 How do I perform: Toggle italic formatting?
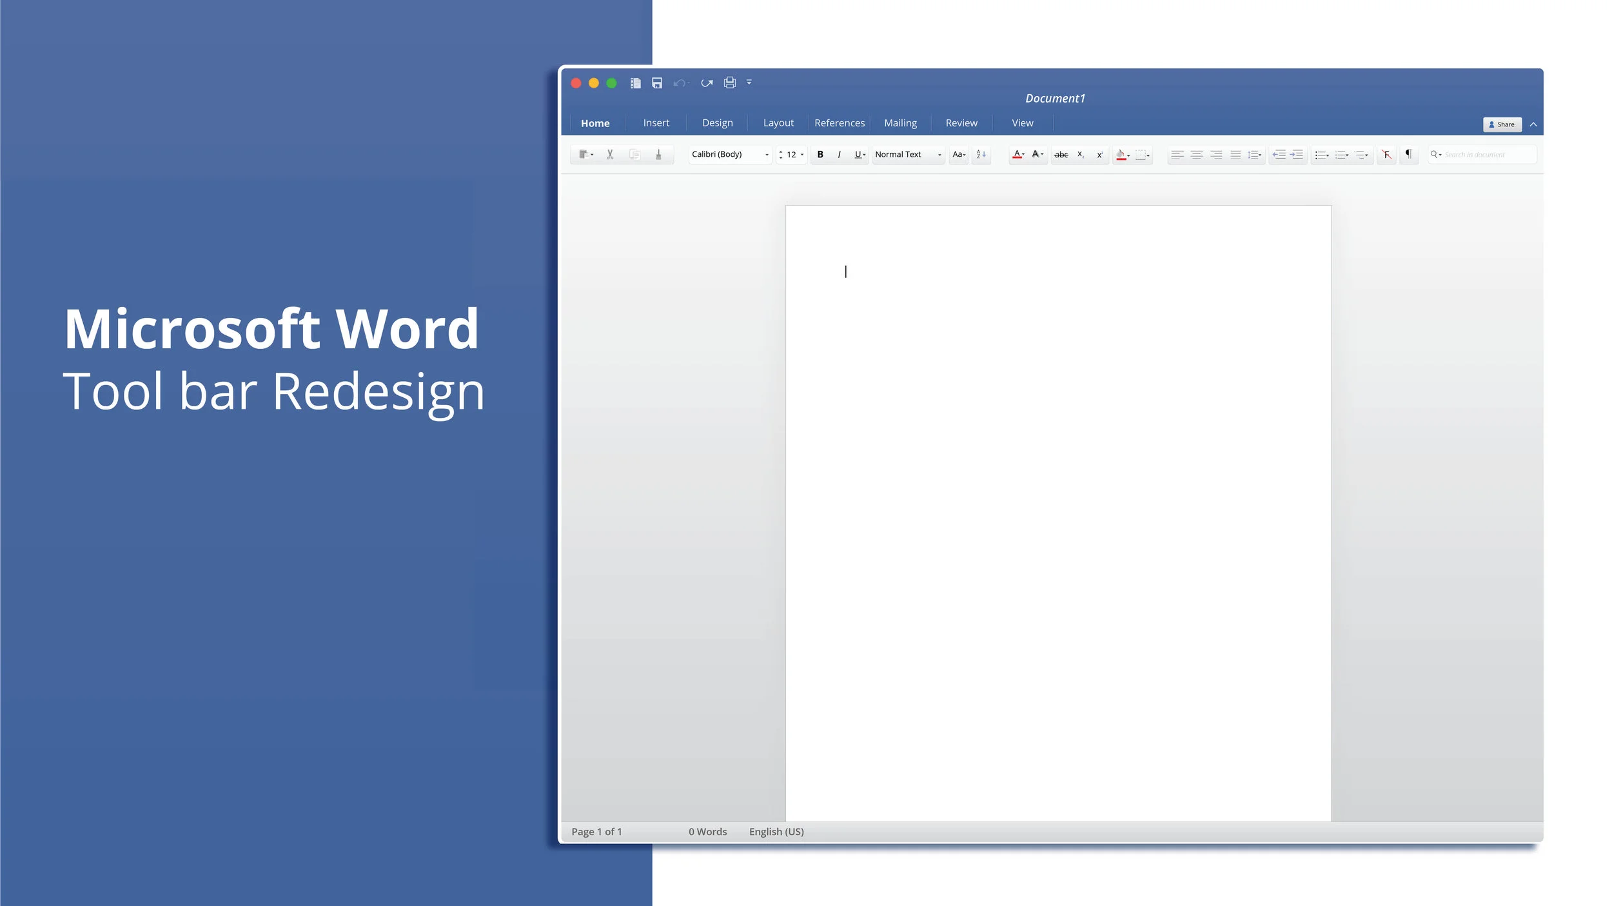tap(839, 155)
